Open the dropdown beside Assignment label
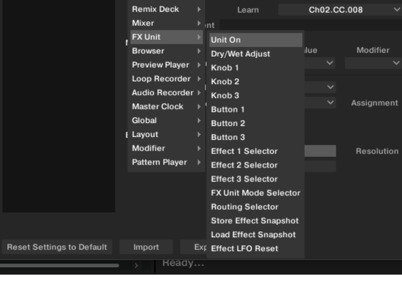The image size is (402, 308). pyautogui.click(x=320, y=102)
